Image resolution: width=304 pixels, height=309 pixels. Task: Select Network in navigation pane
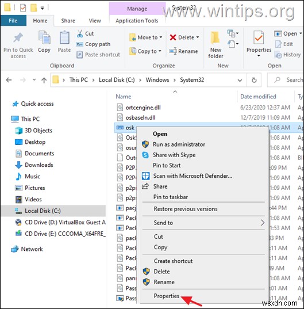click(x=27, y=249)
